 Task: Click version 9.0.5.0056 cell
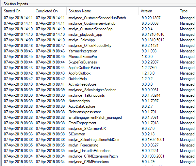[x=150, y=23]
